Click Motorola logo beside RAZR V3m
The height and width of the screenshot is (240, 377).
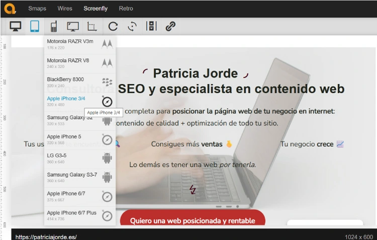point(107,44)
